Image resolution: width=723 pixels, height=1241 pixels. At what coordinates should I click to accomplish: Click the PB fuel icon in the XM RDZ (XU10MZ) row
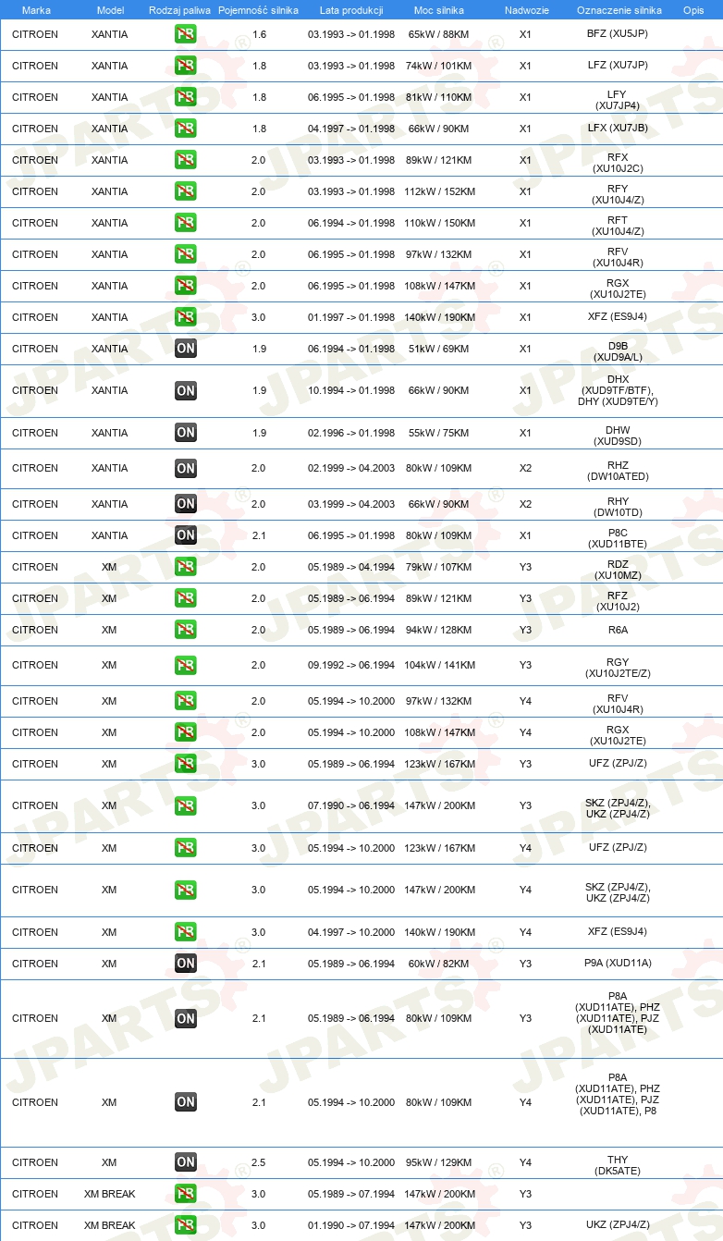click(186, 567)
